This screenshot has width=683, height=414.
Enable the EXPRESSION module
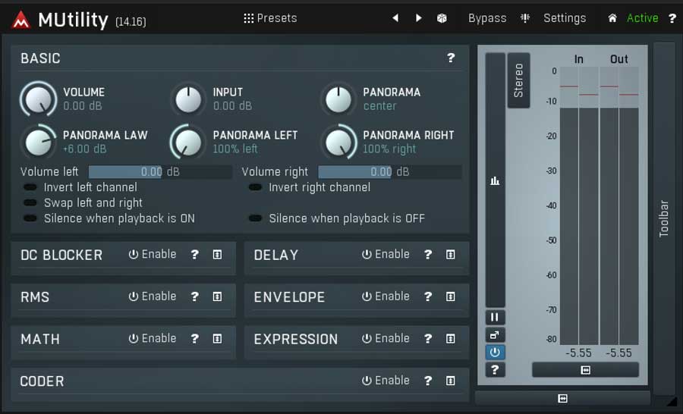point(386,338)
